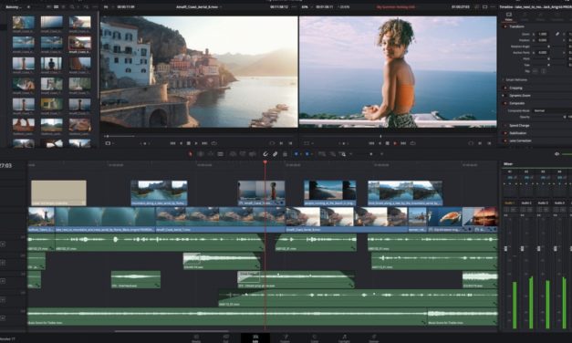Stop playback in the source viewer
572x343 pixels.
[x=189, y=143]
